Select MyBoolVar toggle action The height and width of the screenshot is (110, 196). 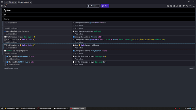point(90,51)
